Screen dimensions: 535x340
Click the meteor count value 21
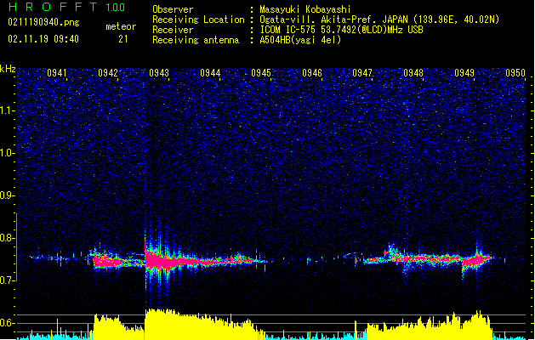click(123, 39)
